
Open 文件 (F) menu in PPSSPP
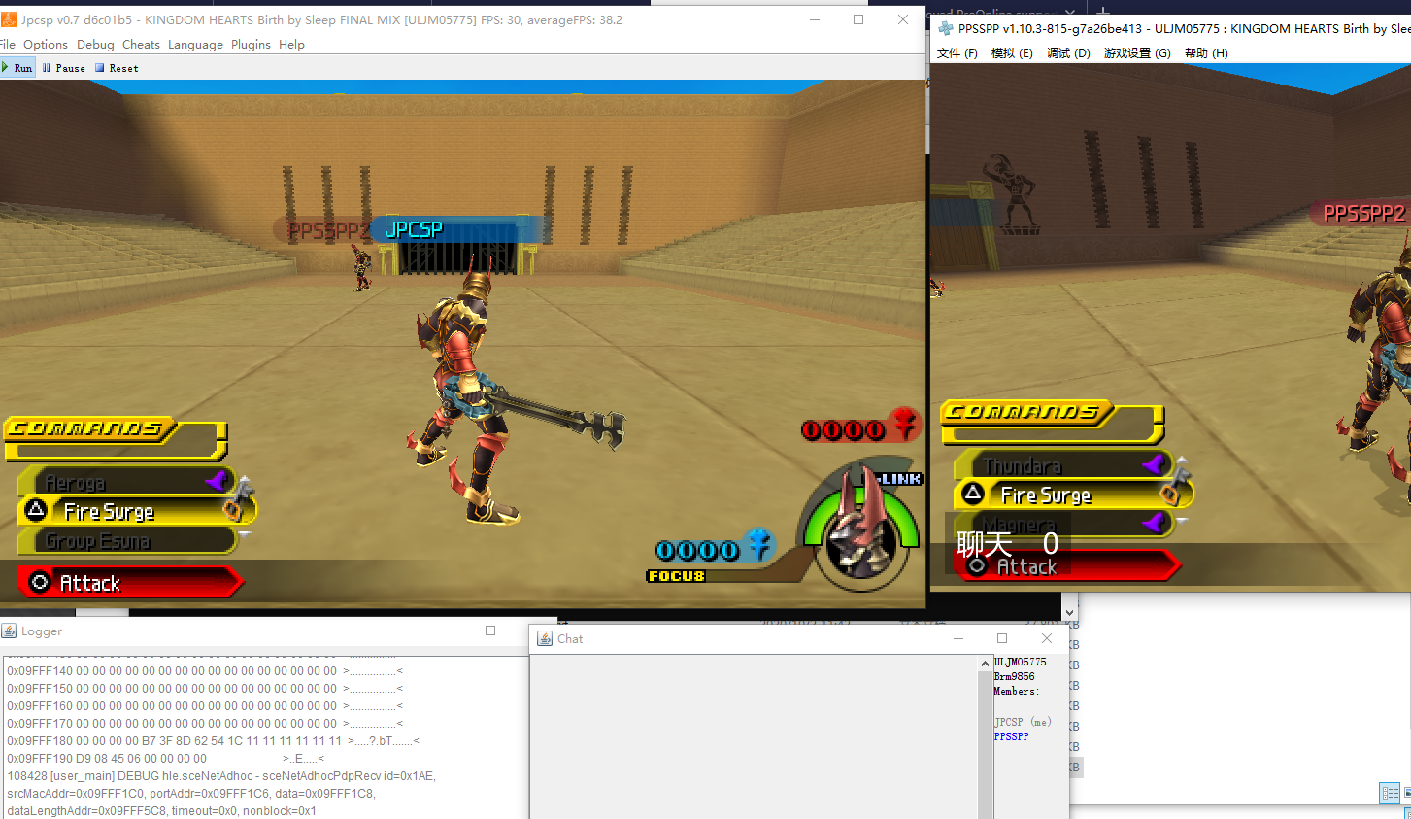957,53
